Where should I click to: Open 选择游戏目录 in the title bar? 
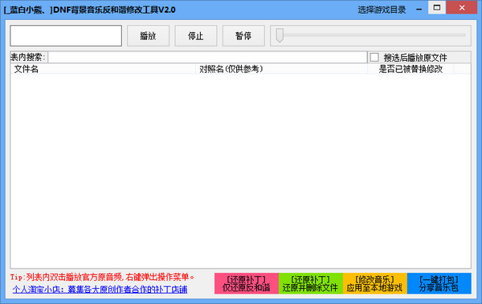pos(382,10)
